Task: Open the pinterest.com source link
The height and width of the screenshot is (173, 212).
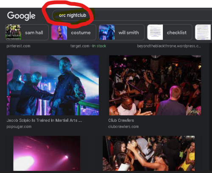Action: click(18, 46)
